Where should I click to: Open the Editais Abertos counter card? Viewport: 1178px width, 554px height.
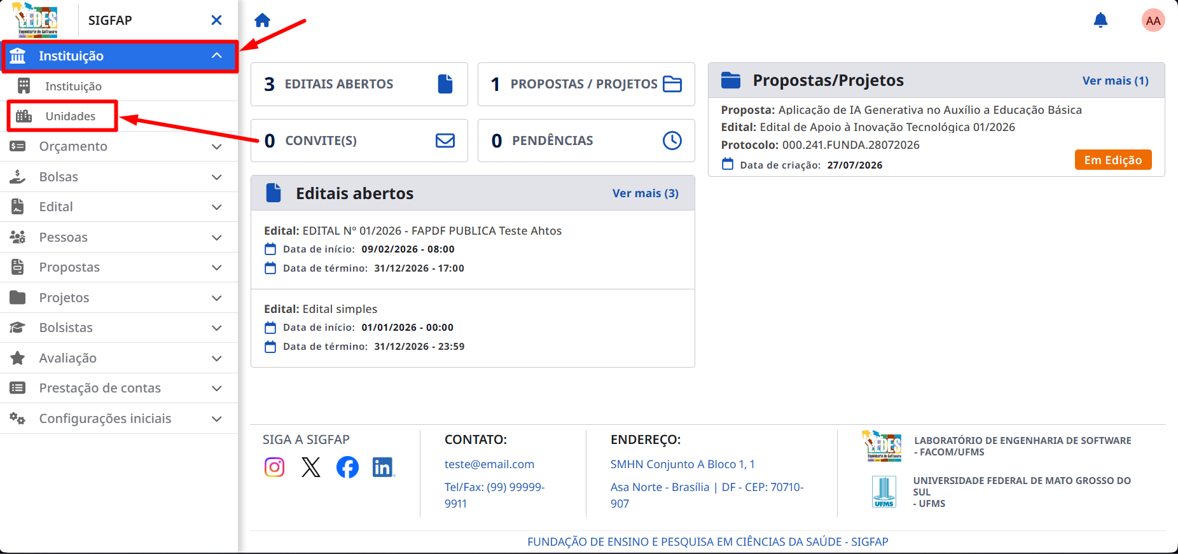359,84
